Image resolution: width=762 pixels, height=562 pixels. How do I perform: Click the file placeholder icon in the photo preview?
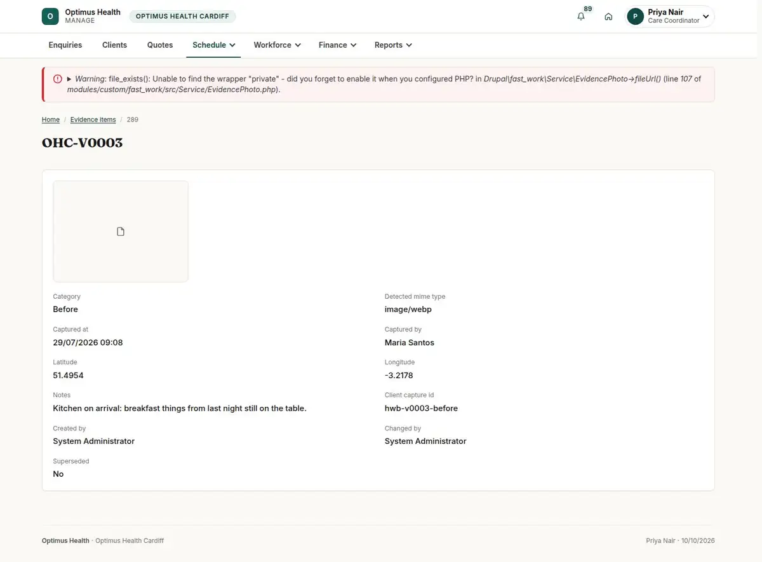pos(121,231)
